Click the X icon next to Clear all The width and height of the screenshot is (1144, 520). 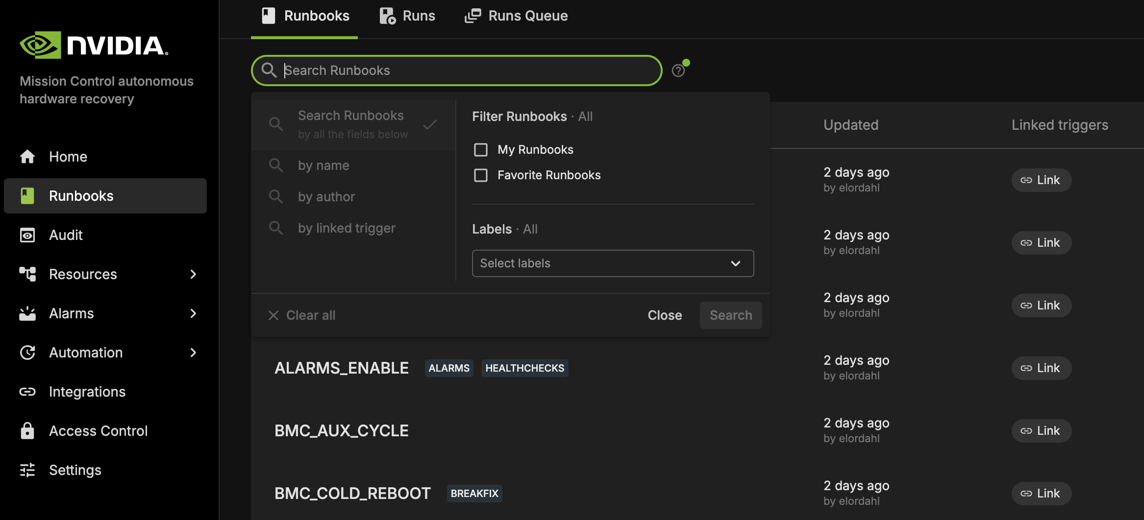(x=274, y=315)
